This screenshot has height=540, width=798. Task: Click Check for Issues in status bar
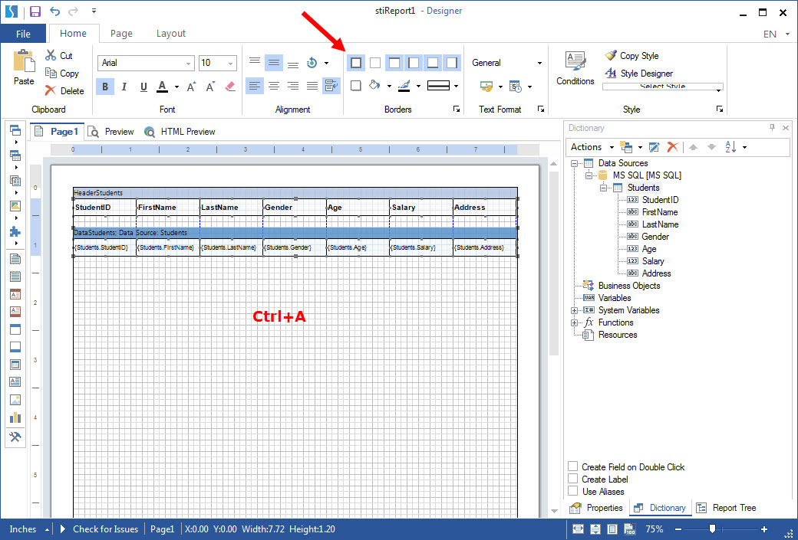click(x=105, y=529)
